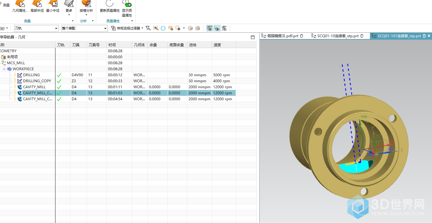Click the DRILLING_COPY operation icon
The width and height of the screenshot is (432, 223).
pos(20,81)
